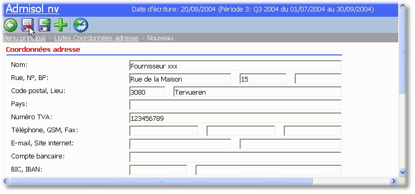Screen dimensions: 415x194
Task: Focus the Téléphone input field
Action: [164, 131]
